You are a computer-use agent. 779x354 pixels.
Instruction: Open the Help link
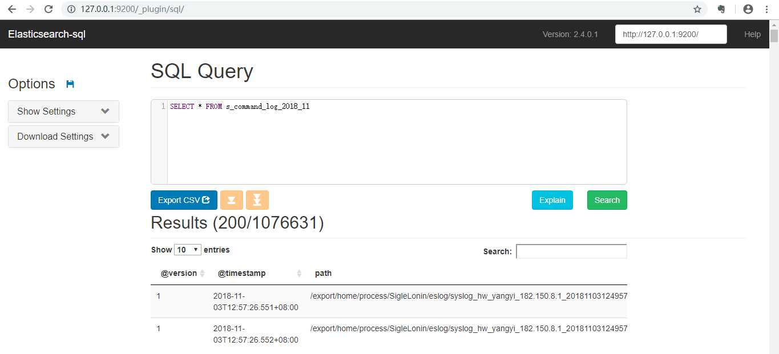point(752,34)
